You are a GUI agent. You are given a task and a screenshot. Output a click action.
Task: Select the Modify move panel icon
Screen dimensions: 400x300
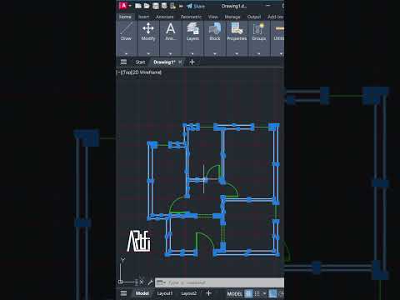click(148, 28)
